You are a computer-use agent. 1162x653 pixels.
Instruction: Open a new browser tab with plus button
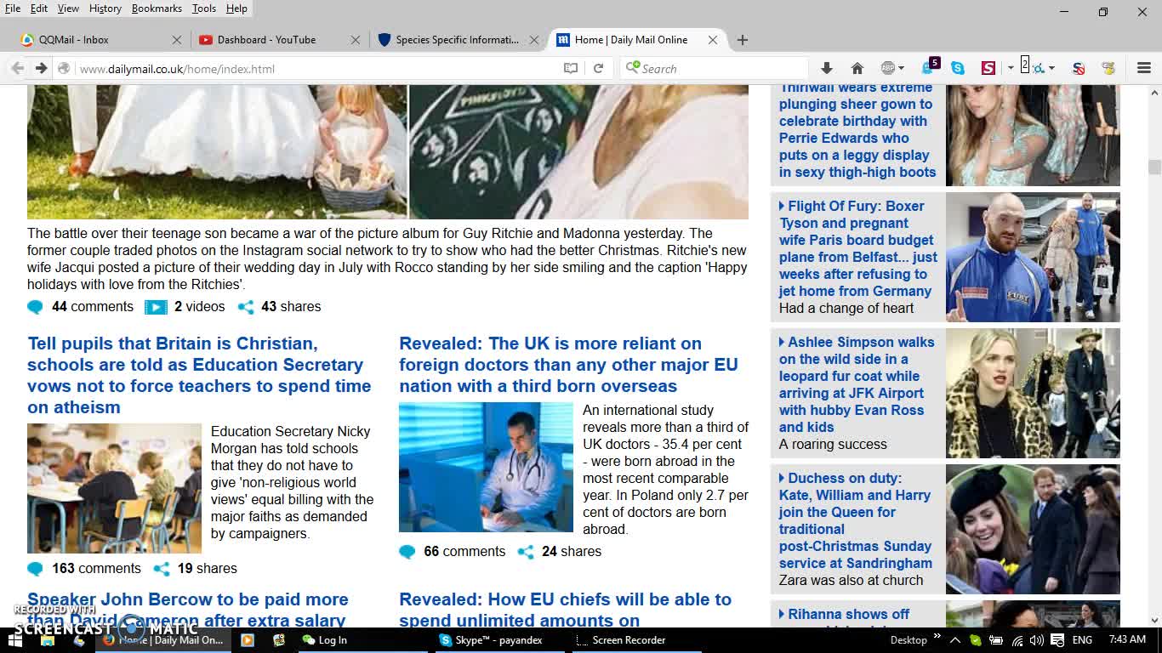tap(743, 39)
